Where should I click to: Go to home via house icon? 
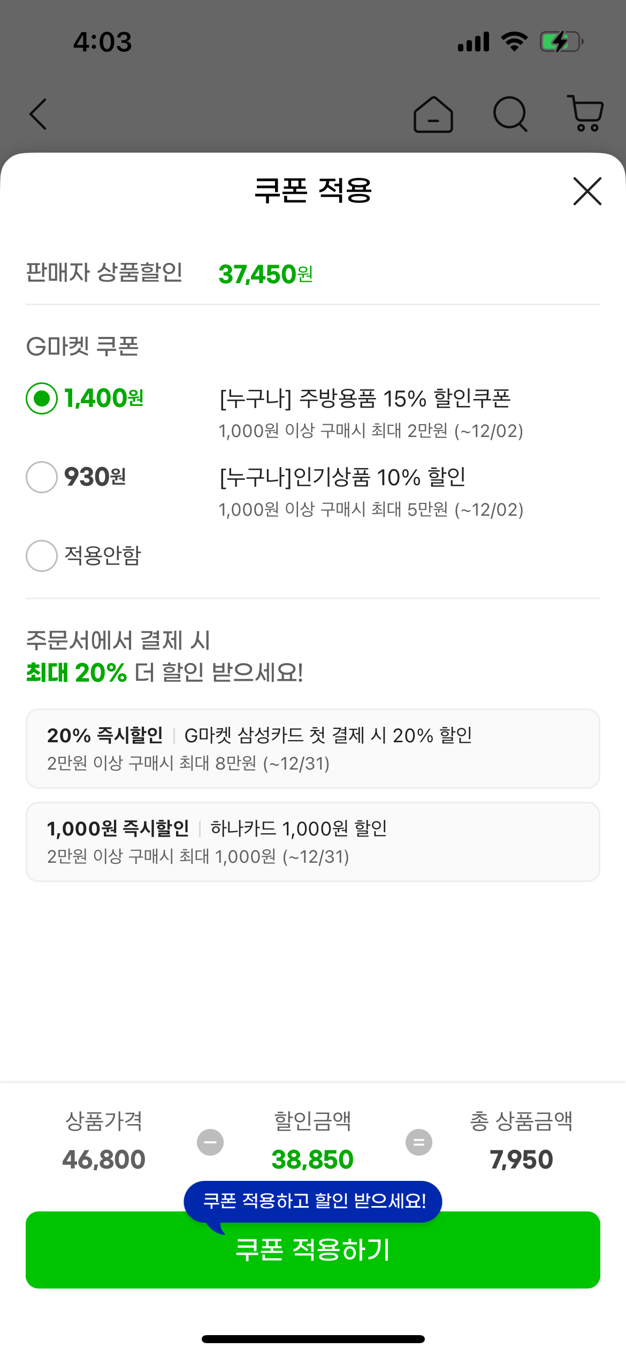click(x=433, y=114)
